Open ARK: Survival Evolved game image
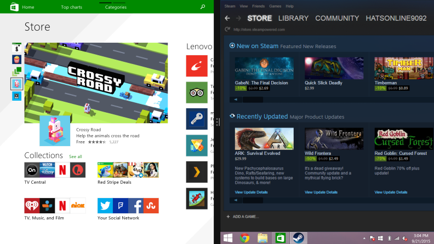The image size is (434, 244). [x=264, y=139]
